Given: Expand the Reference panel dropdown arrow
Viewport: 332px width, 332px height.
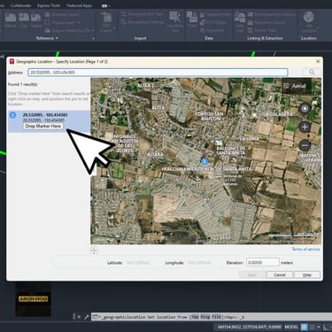Looking at the screenshot, I should 57,38.
